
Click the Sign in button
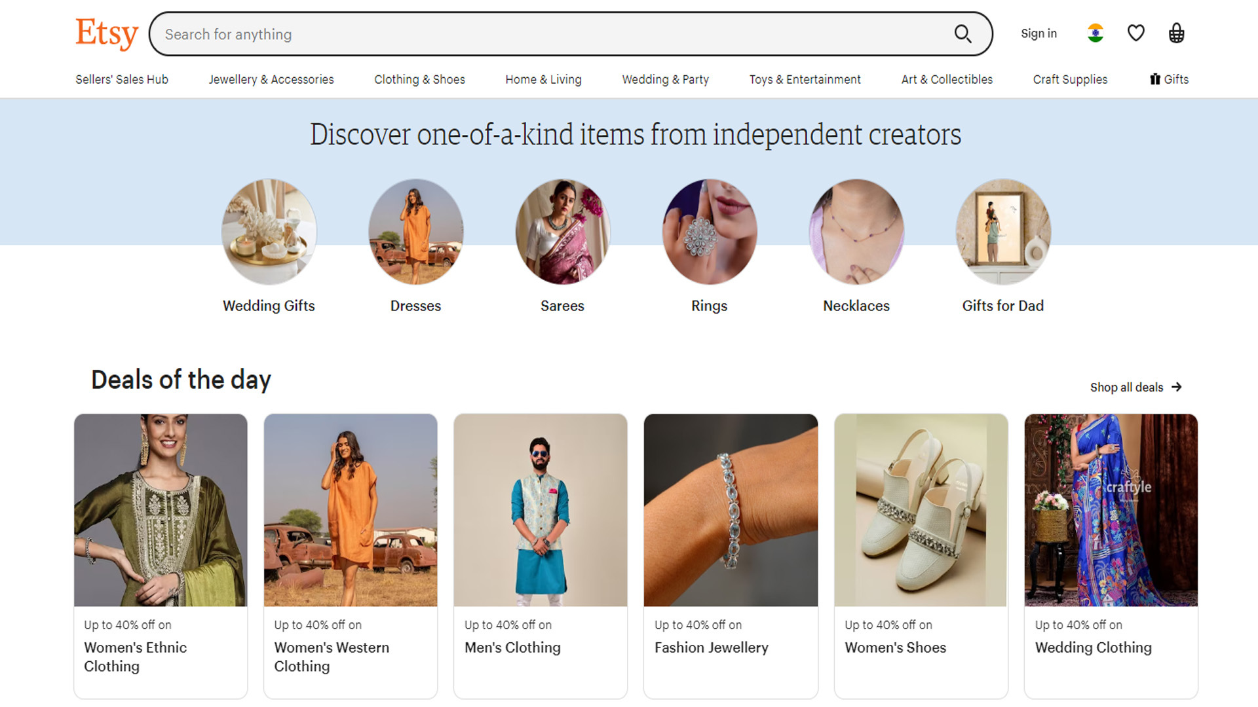tap(1039, 33)
